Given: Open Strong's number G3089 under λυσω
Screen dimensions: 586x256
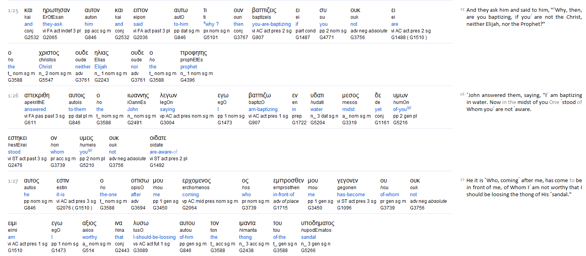Looking at the screenshot, I should (x=141, y=251).
